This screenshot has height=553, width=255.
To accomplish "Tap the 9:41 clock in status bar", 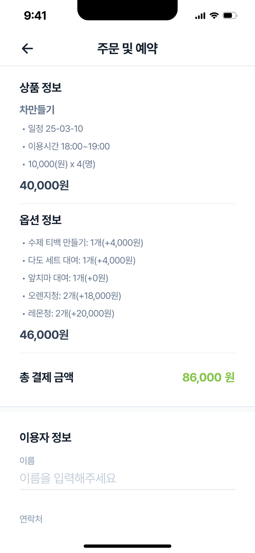I will [x=35, y=15].
